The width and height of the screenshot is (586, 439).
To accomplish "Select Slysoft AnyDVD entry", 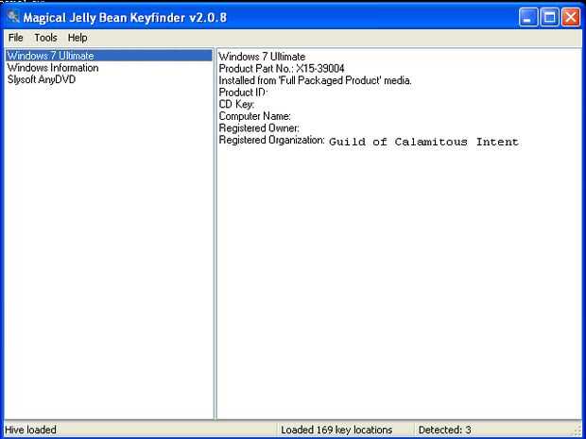I will 42,79.
